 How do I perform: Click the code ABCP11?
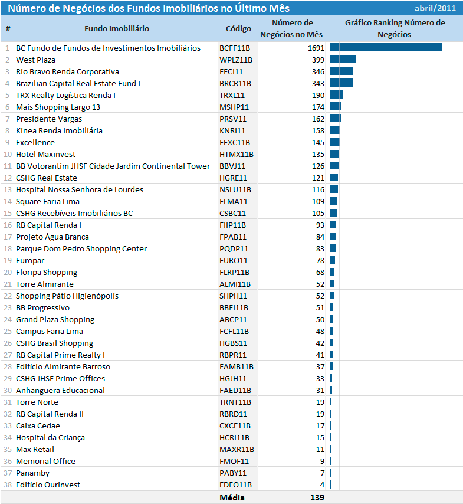[x=233, y=320]
